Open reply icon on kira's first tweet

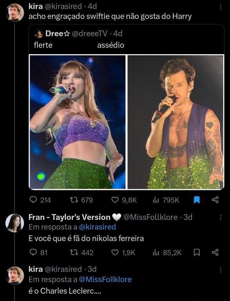pyautogui.click(x=33, y=200)
